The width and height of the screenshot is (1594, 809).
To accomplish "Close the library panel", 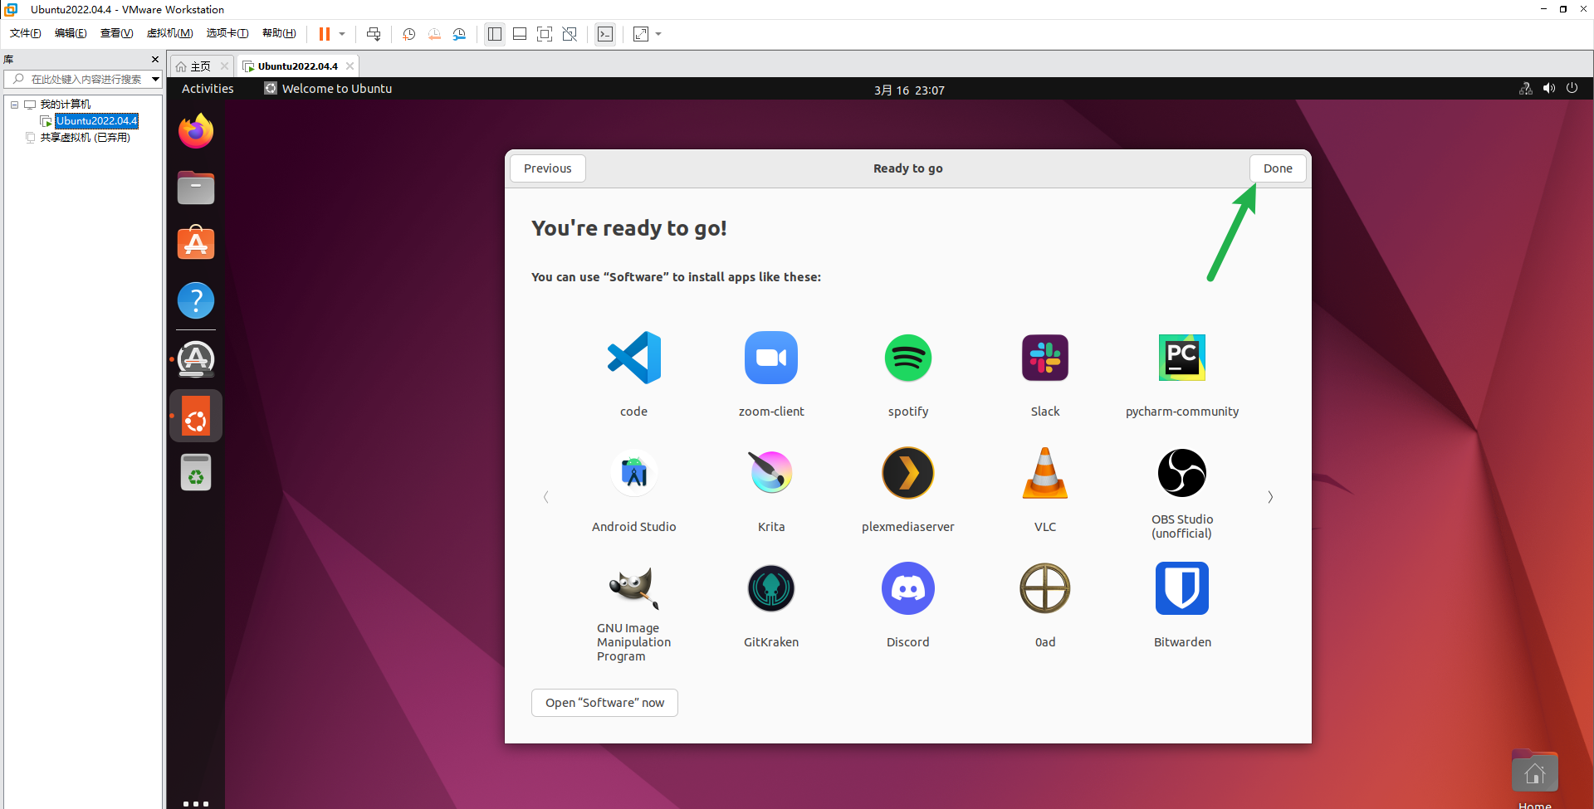I will (155, 60).
